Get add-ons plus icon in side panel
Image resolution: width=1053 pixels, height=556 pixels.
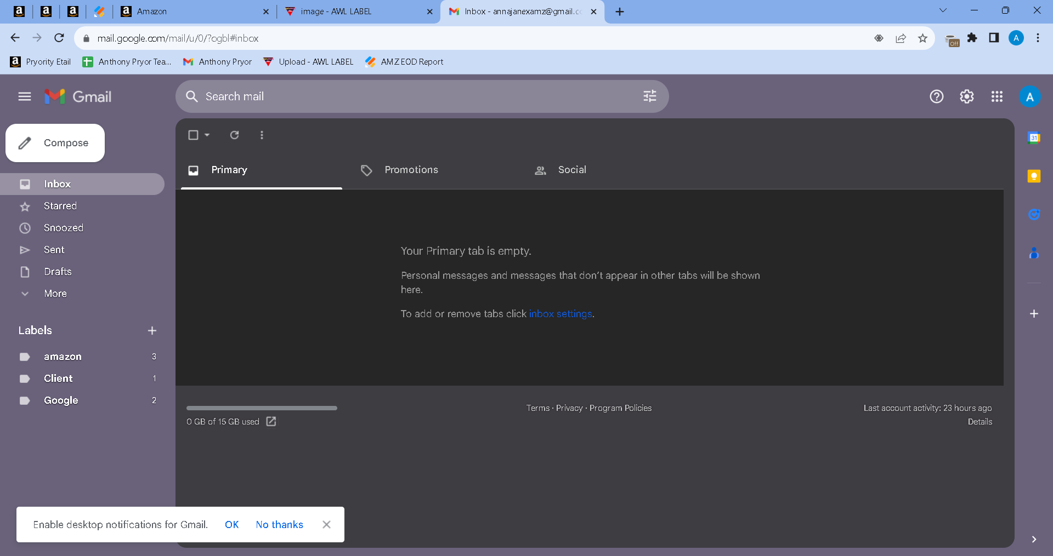(x=1034, y=313)
